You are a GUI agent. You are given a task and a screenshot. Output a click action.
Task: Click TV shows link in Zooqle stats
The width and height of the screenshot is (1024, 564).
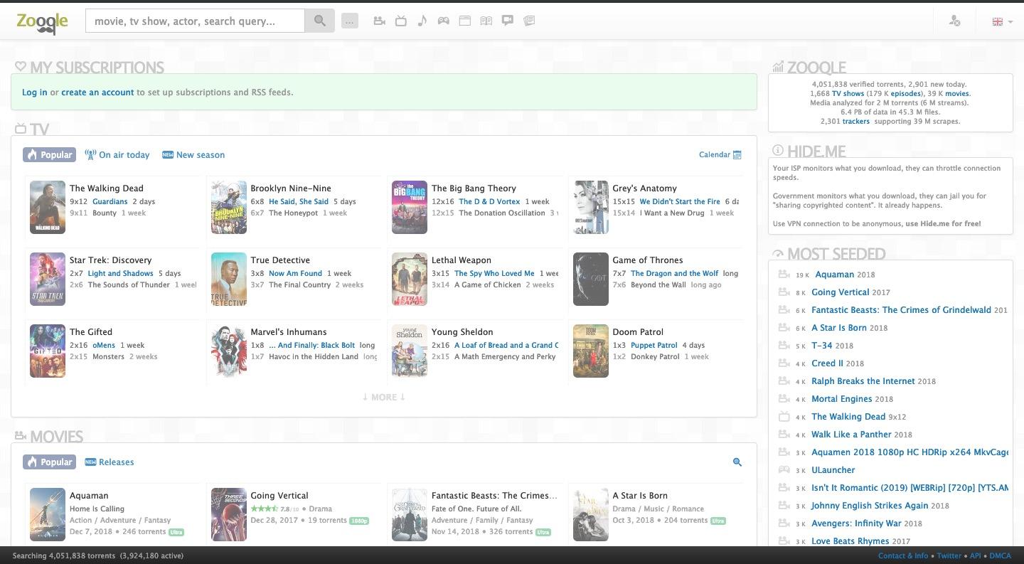pyautogui.click(x=848, y=94)
